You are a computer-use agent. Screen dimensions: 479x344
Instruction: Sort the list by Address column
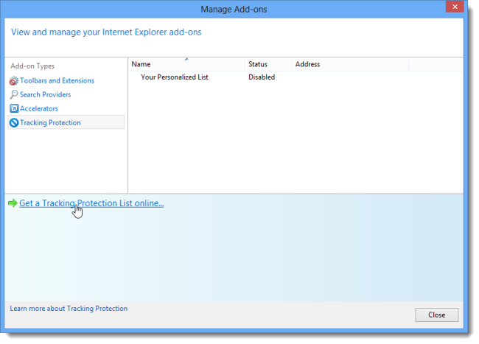(x=350, y=64)
